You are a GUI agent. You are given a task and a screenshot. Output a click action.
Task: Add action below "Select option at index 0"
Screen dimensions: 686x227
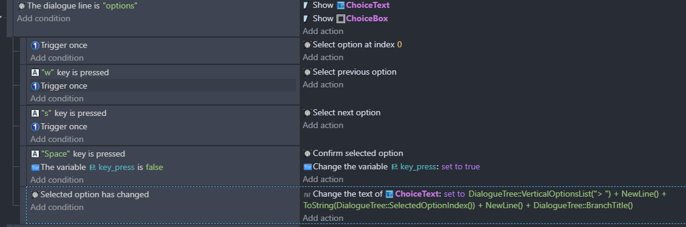[x=323, y=57]
